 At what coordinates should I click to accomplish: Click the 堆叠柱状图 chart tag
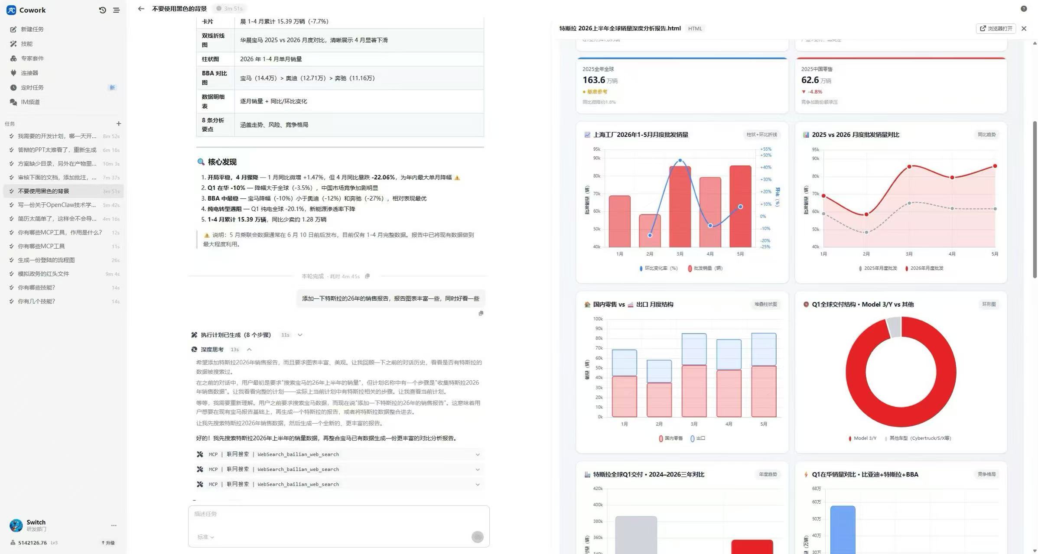765,305
